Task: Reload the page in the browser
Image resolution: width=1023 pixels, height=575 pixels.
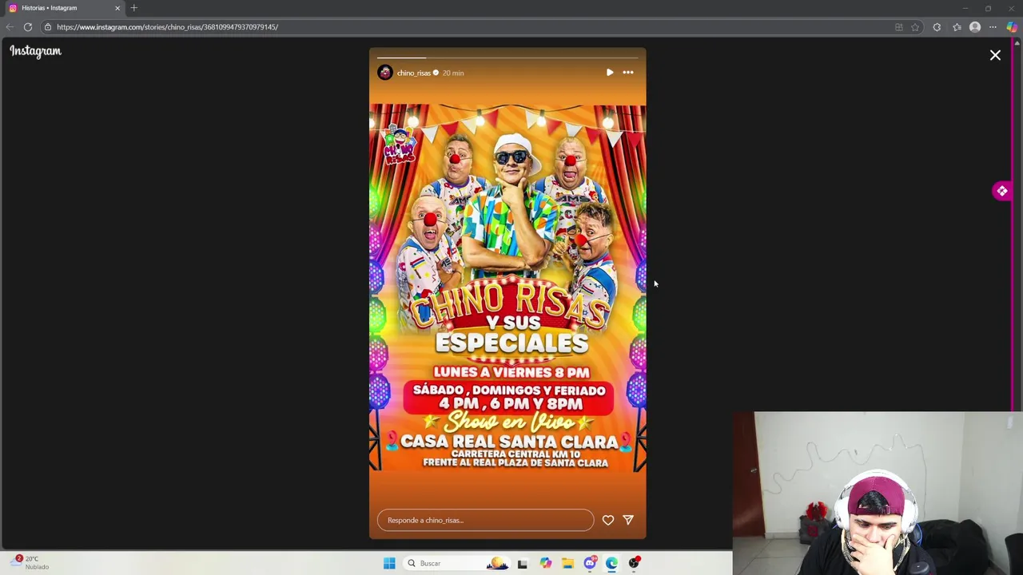Action: click(28, 27)
